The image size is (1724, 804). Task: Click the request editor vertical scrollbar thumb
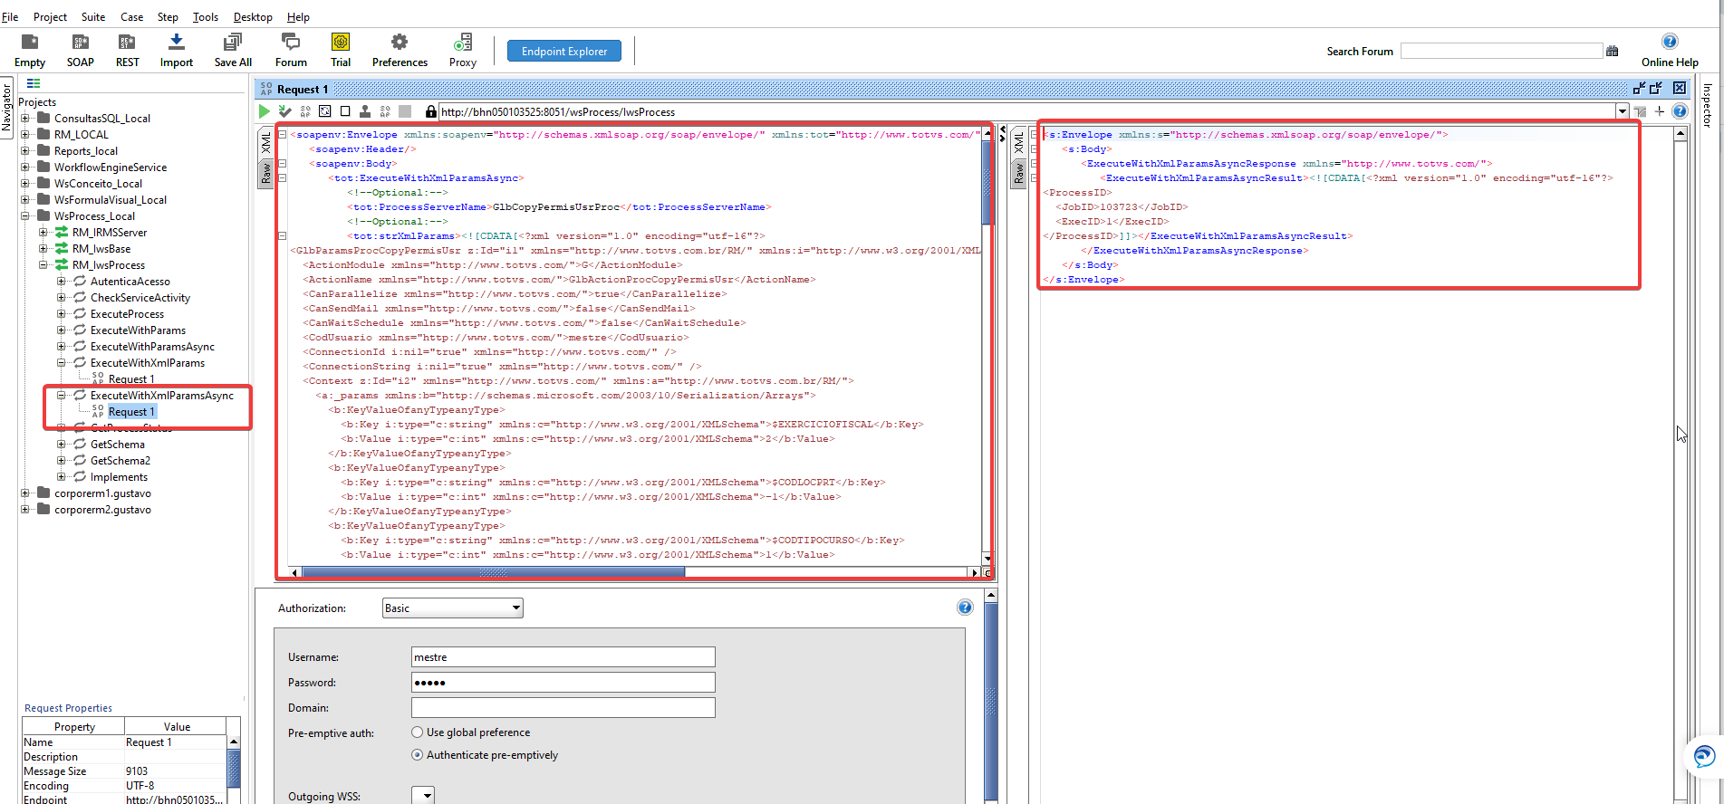coord(987,183)
